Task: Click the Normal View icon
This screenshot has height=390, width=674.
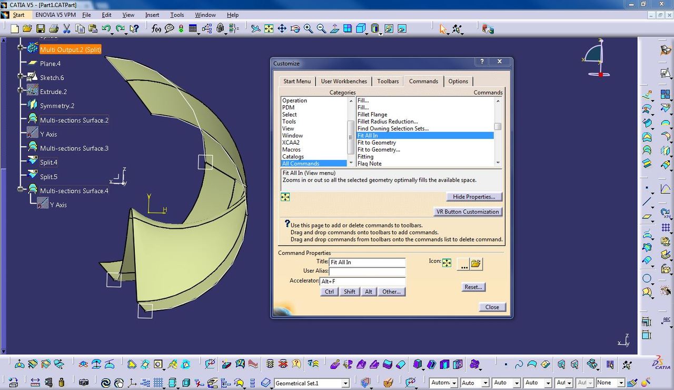Action: [334, 28]
